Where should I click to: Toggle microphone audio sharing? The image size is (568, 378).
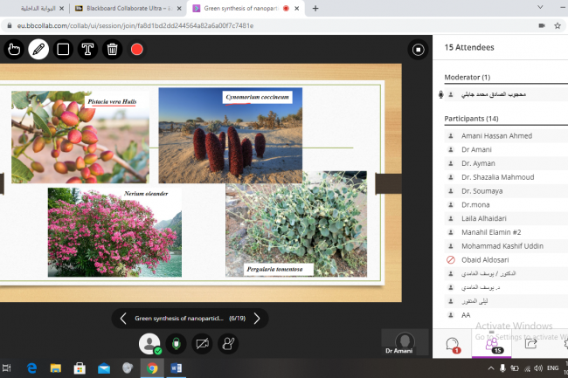click(x=176, y=344)
